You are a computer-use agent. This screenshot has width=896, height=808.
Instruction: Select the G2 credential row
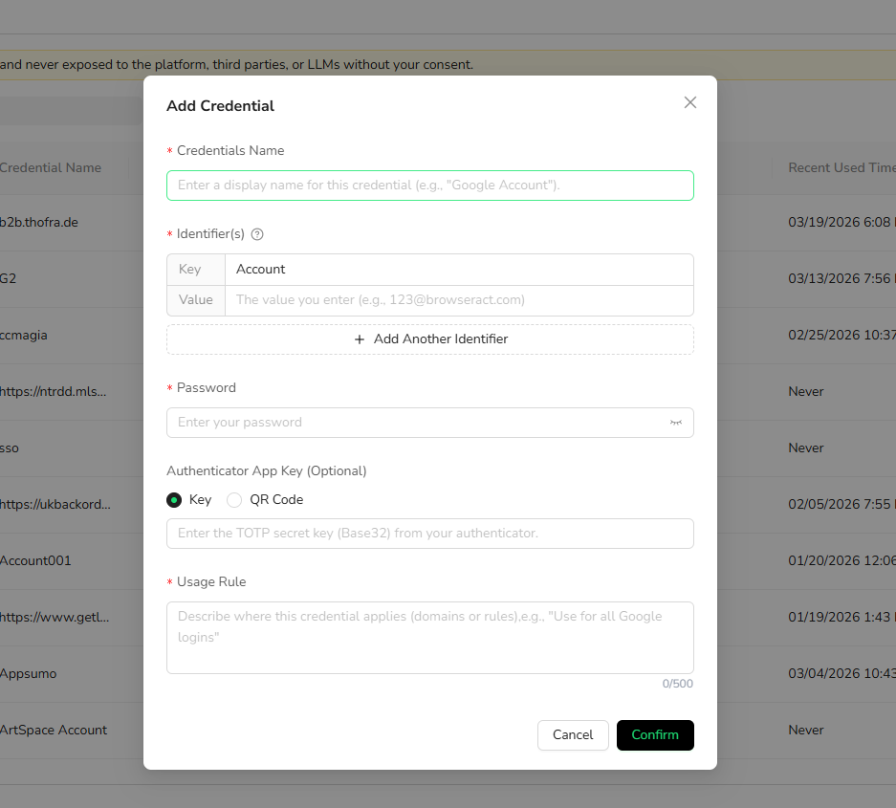pyautogui.click(x=8, y=279)
